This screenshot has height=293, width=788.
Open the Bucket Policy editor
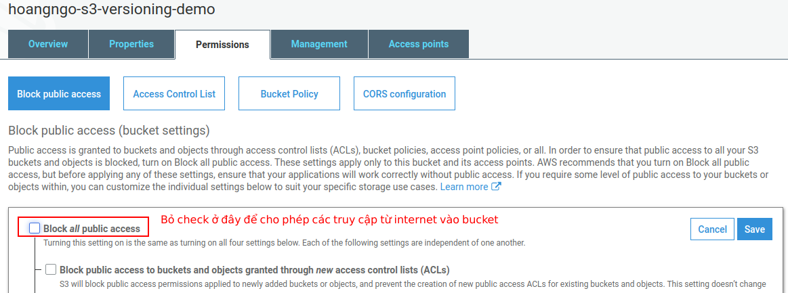click(289, 94)
